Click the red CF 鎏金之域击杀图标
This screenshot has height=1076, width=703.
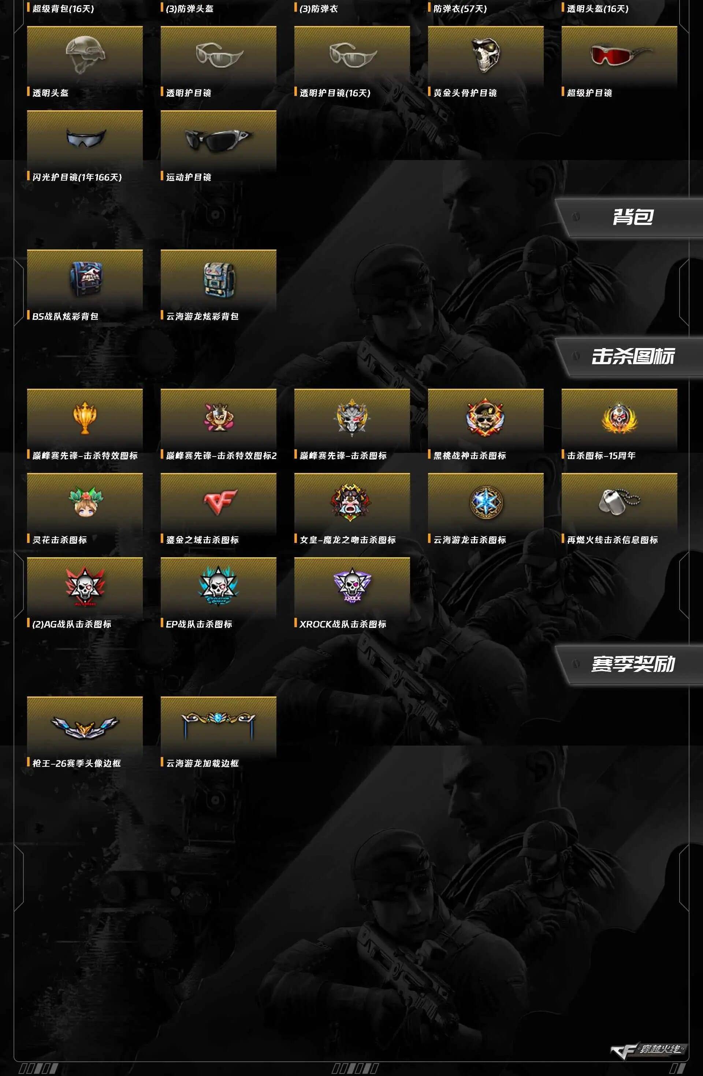218,502
